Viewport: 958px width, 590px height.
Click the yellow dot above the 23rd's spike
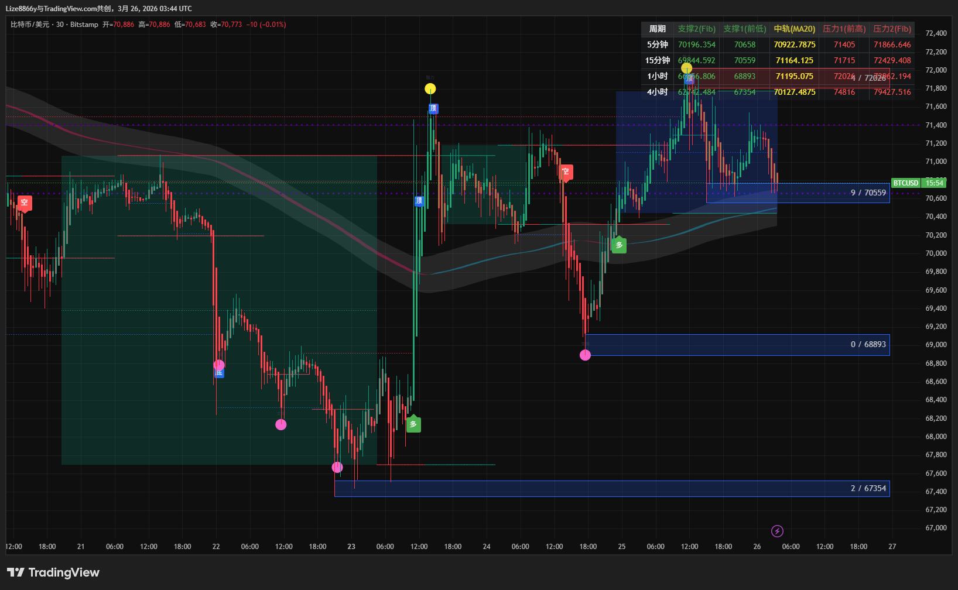tap(430, 89)
